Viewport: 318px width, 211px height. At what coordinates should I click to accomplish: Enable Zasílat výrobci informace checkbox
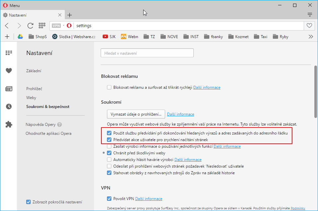pos(109,146)
